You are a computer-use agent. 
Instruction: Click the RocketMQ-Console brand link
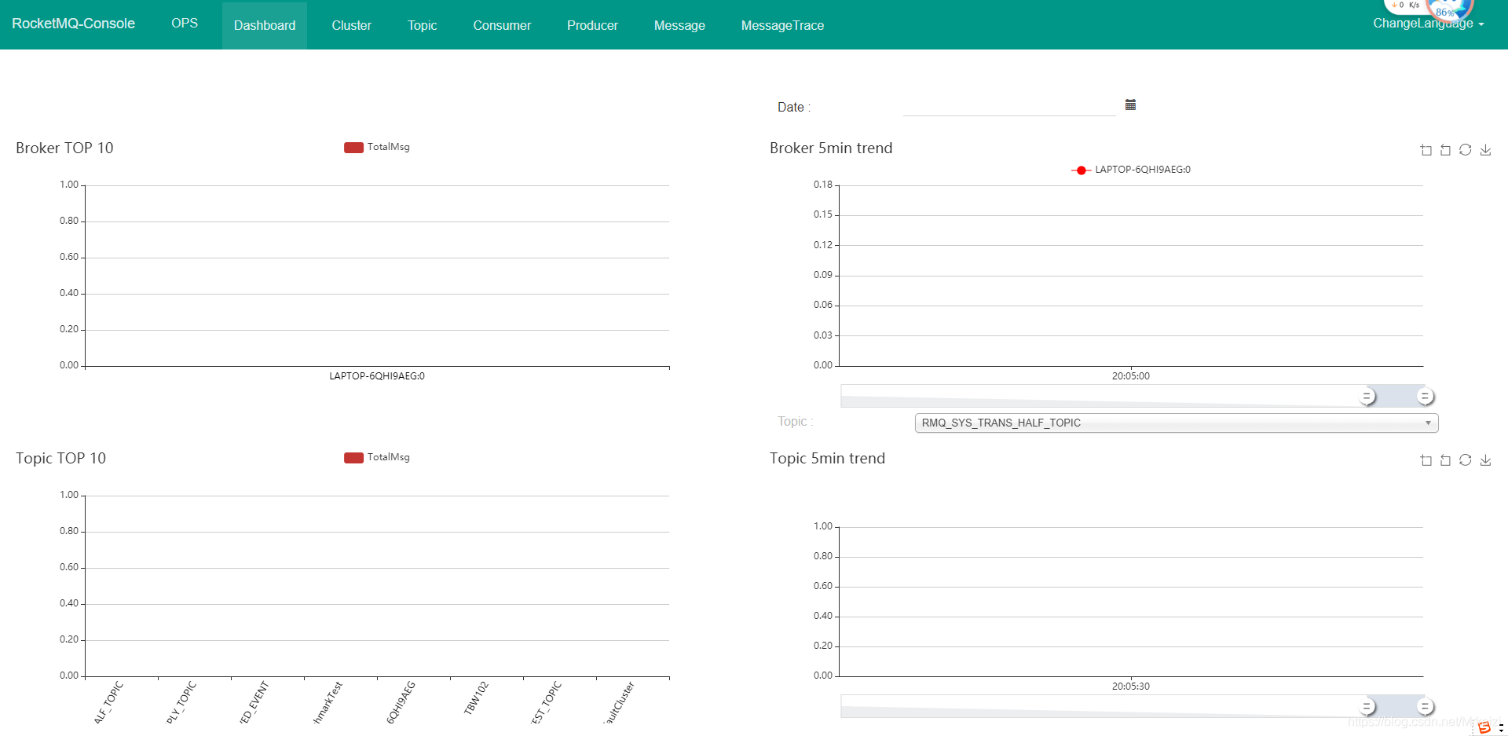[73, 24]
